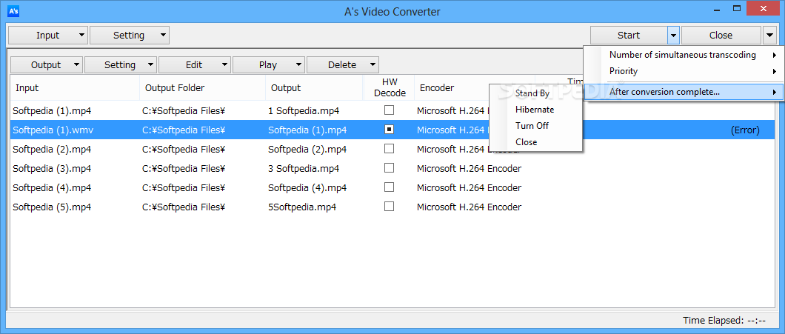Click output name 3 Softpedia.mp4
The width and height of the screenshot is (785, 334).
tap(304, 168)
